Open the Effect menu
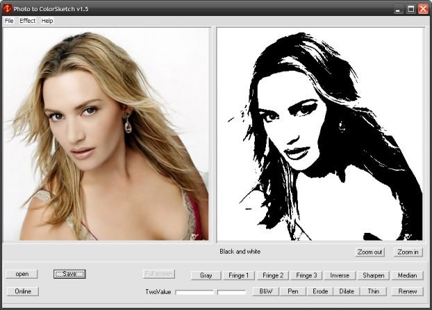432x310 pixels. click(x=28, y=21)
